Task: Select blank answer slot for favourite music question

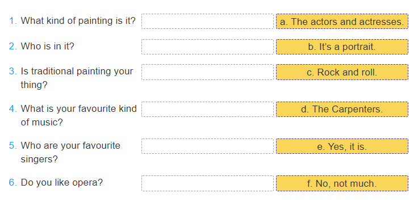Action: coord(207,110)
